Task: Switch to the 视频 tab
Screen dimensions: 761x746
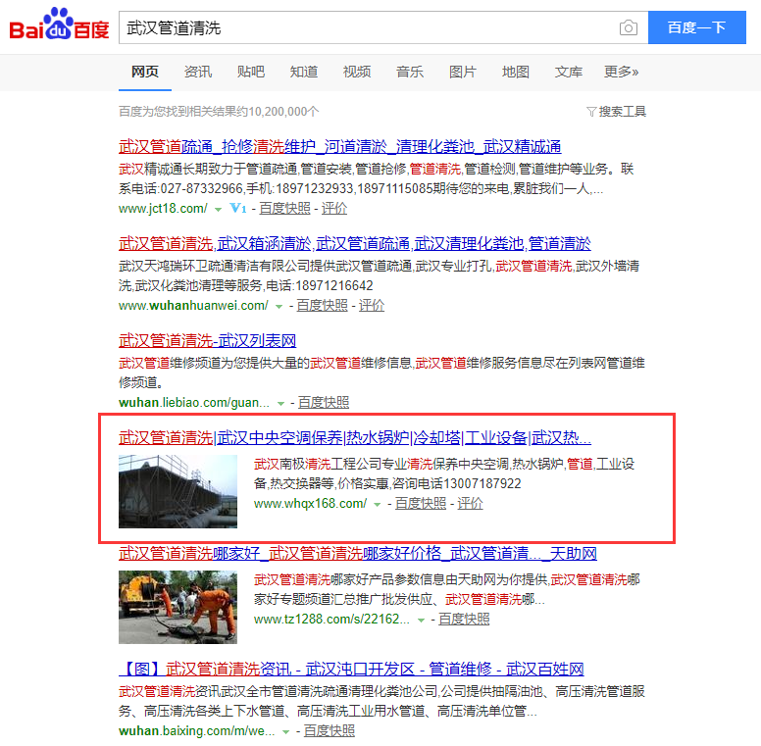Action: tap(357, 72)
